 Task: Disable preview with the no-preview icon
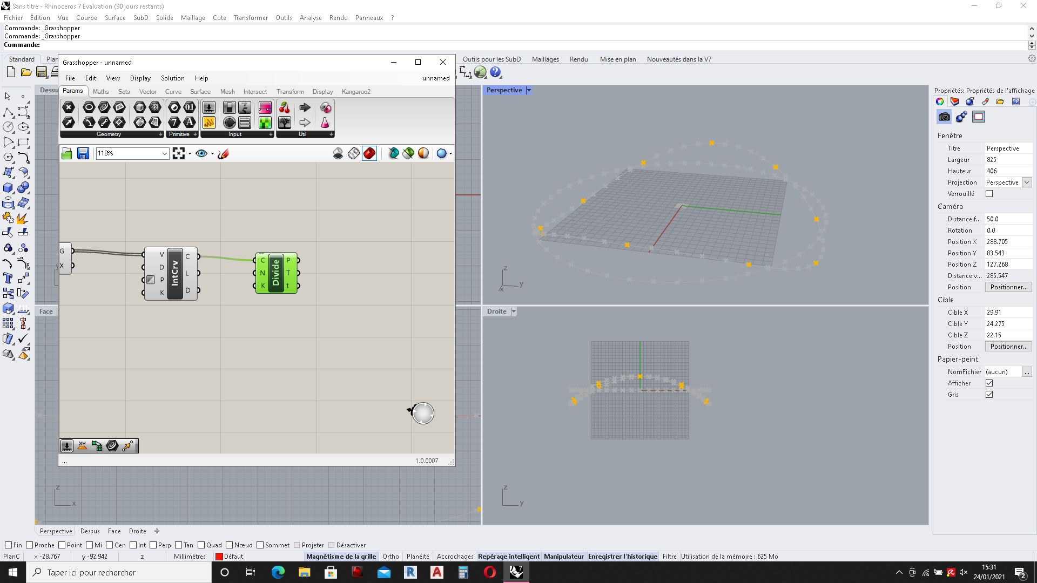pyautogui.click(x=338, y=154)
